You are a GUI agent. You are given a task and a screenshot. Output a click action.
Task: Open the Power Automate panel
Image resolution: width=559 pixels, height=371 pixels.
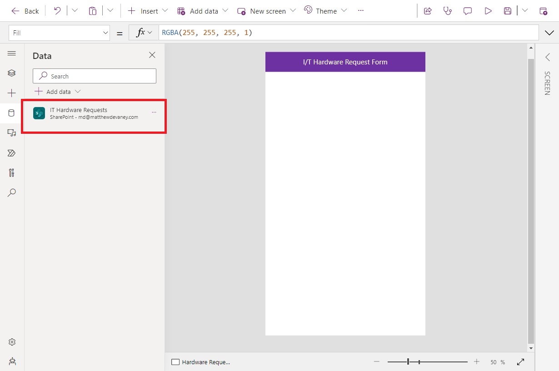(x=11, y=153)
